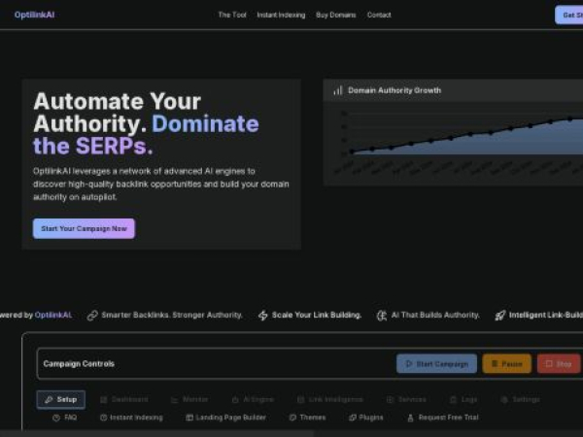Click the 'Dominate the SERPs.' gradient text

coord(146,135)
